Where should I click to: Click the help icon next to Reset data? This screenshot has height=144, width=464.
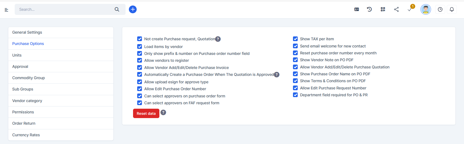(163, 113)
